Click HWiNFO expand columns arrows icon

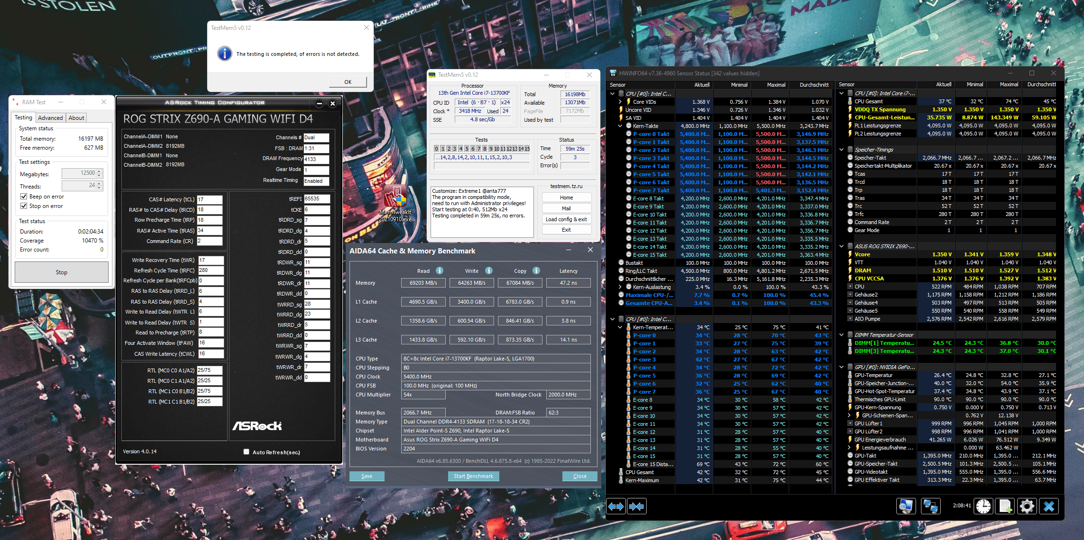616,506
